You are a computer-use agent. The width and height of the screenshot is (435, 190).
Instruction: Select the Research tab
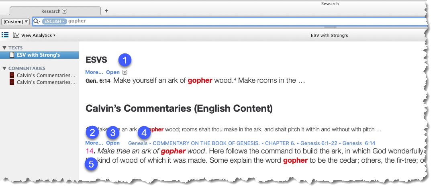click(x=51, y=11)
